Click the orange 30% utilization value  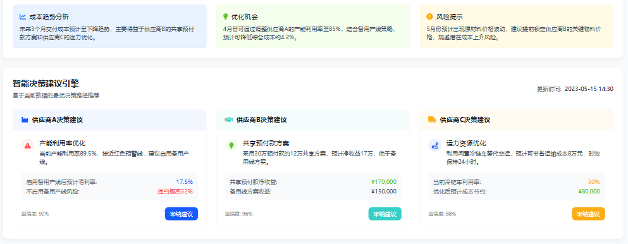[x=594, y=182]
